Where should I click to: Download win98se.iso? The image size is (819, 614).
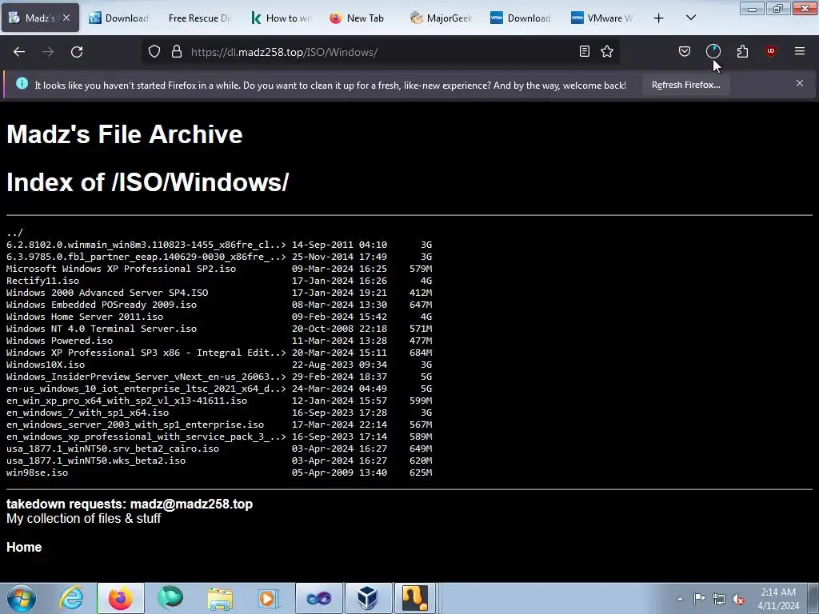(x=37, y=473)
